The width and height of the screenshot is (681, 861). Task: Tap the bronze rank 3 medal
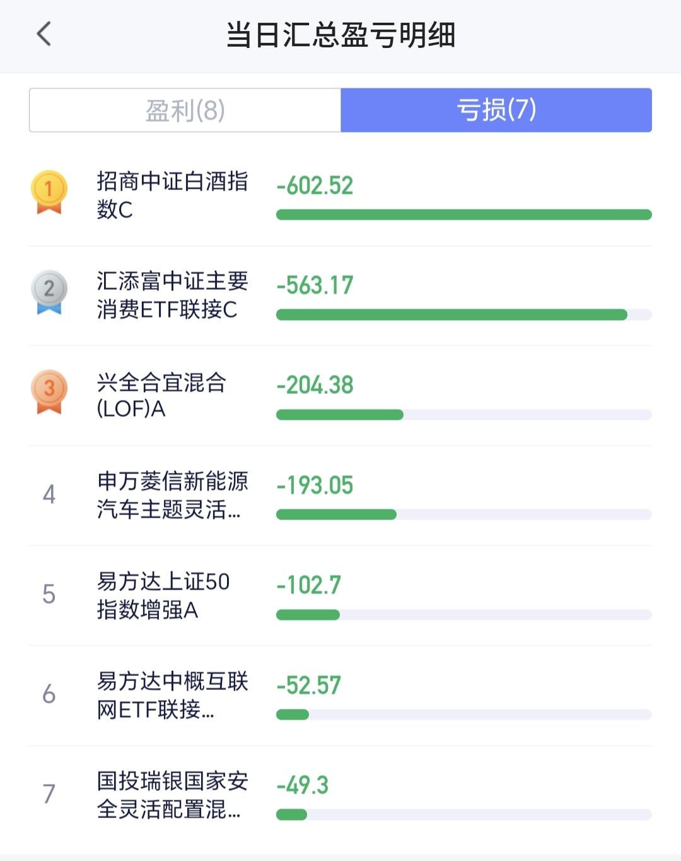point(49,391)
